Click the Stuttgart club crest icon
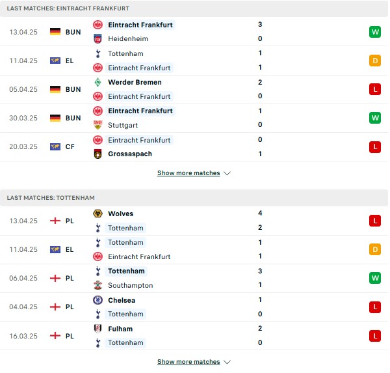 (97, 125)
